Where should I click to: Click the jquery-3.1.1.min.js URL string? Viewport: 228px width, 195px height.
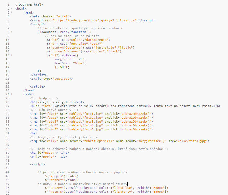[x=95, y=20]
